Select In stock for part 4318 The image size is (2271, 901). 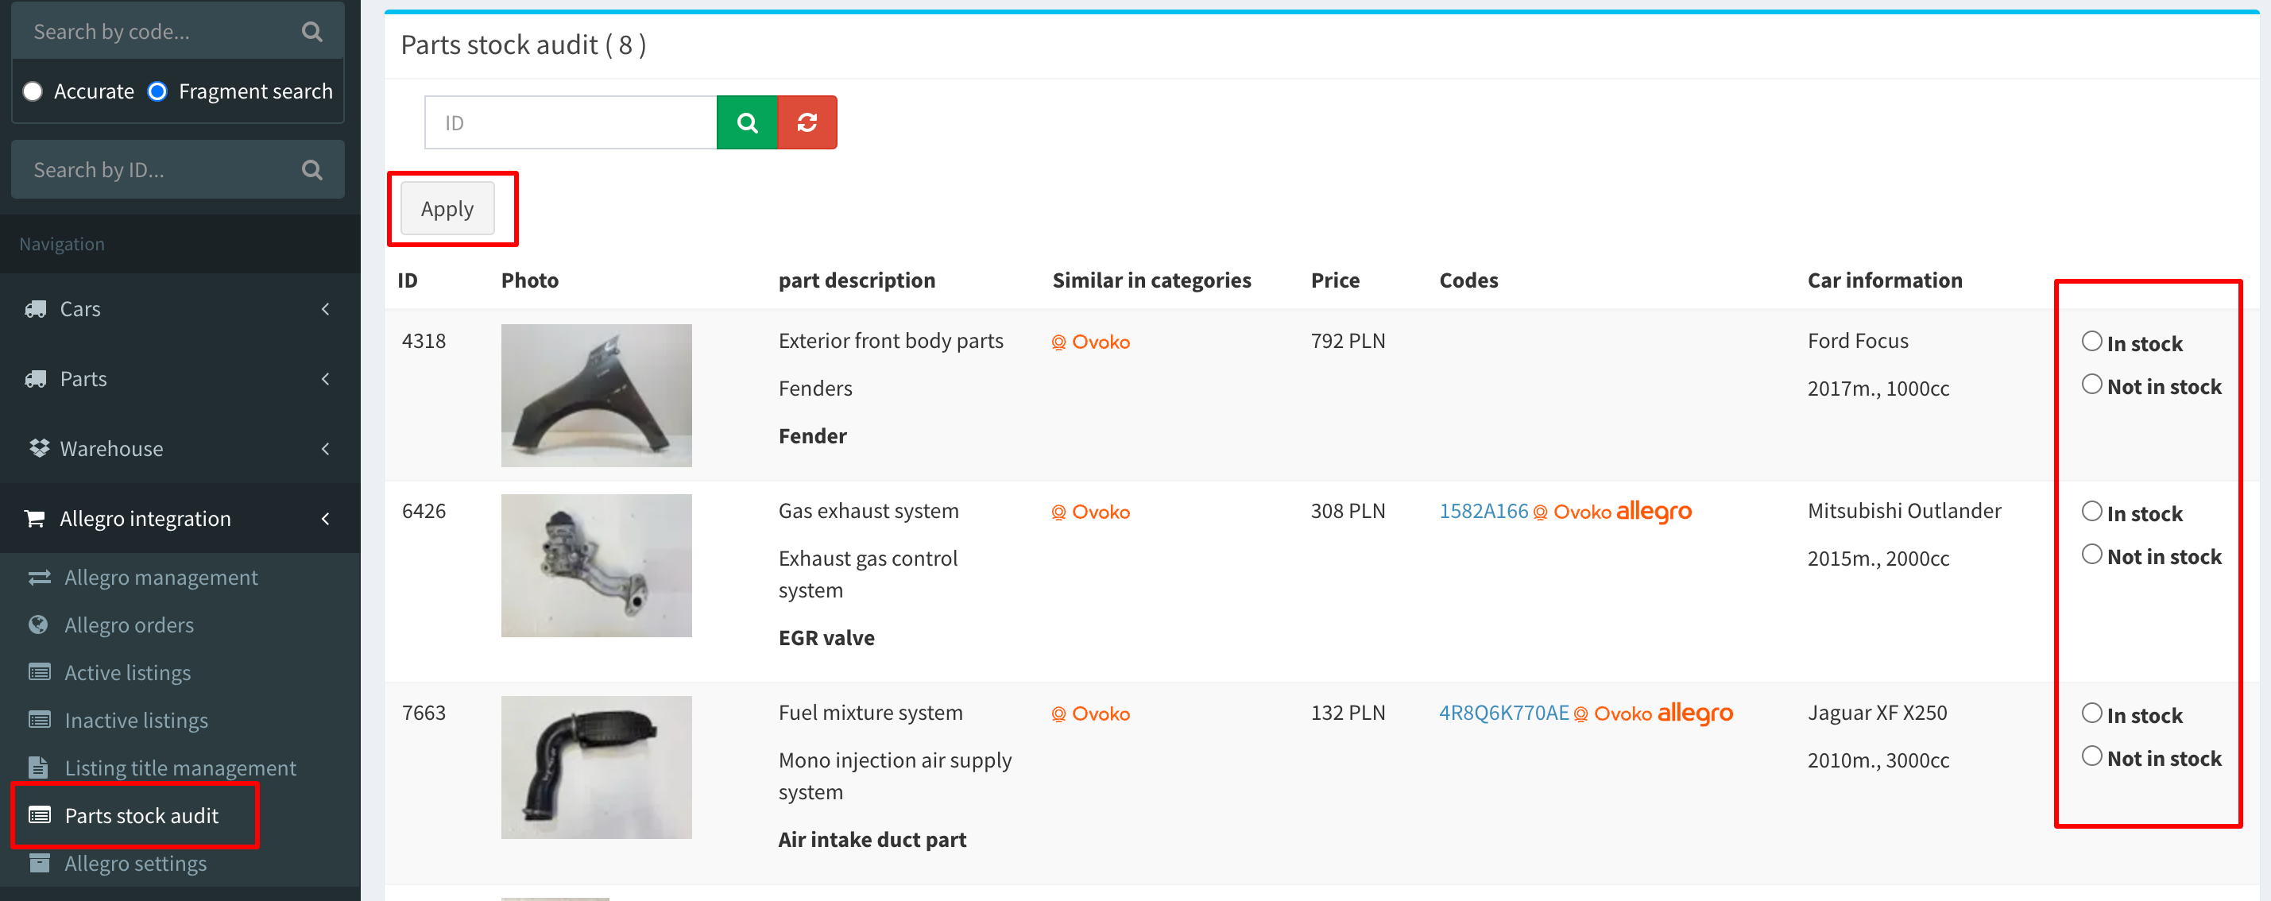coord(2091,341)
